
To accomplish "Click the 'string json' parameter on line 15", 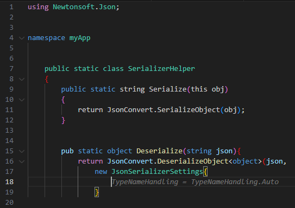I will (x=210, y=151).
